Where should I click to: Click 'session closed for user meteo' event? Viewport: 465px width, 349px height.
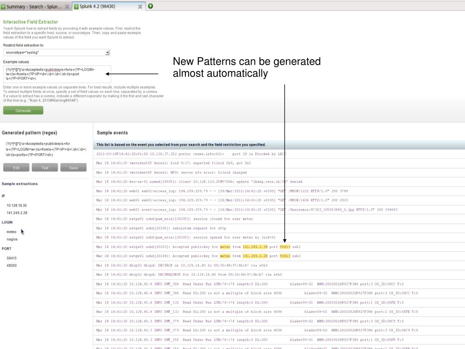279,219
